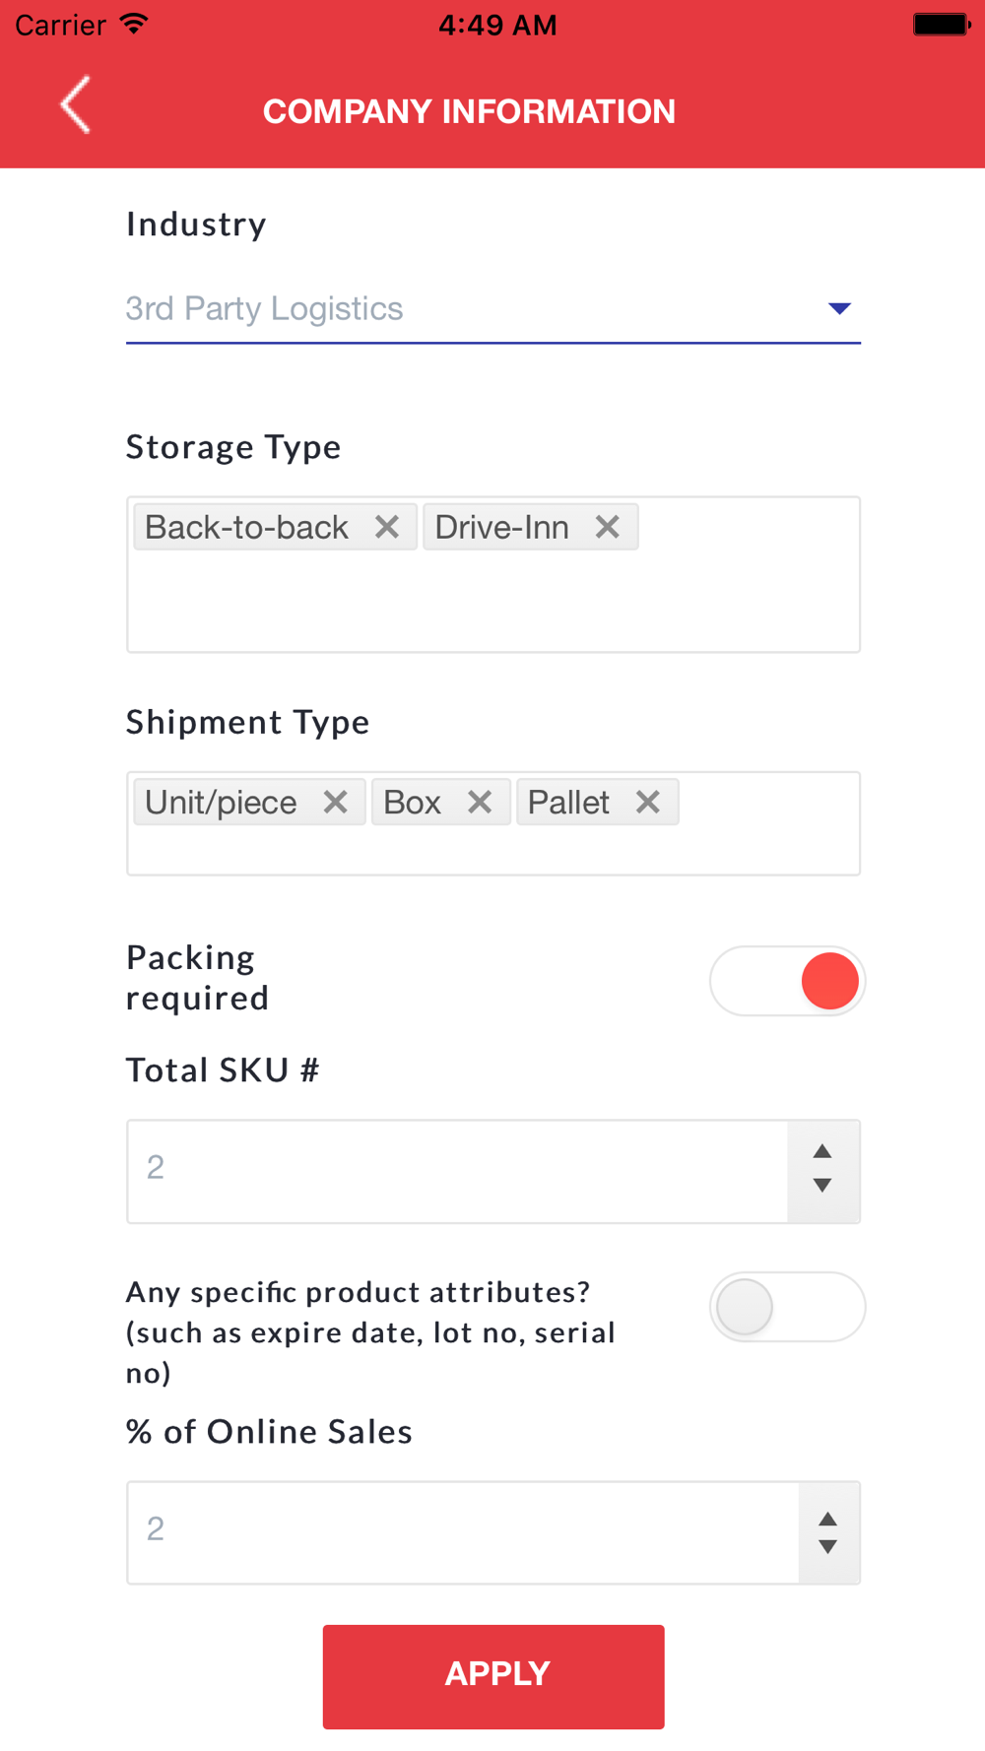
Task: Remove the Box shipment tag
Action: pos(480,803)
